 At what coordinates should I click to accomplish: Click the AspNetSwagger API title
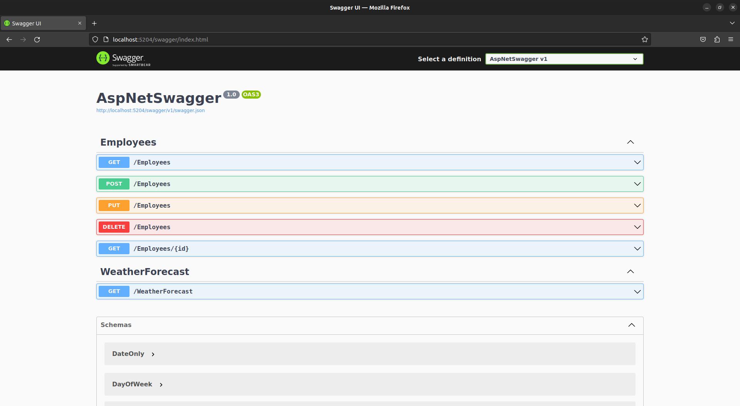coord(159,98)
